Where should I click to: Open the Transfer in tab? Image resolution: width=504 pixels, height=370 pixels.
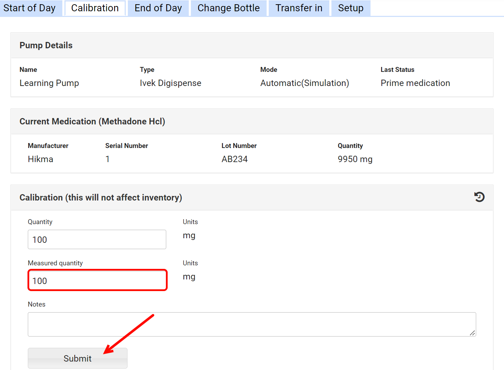[299, 8]
